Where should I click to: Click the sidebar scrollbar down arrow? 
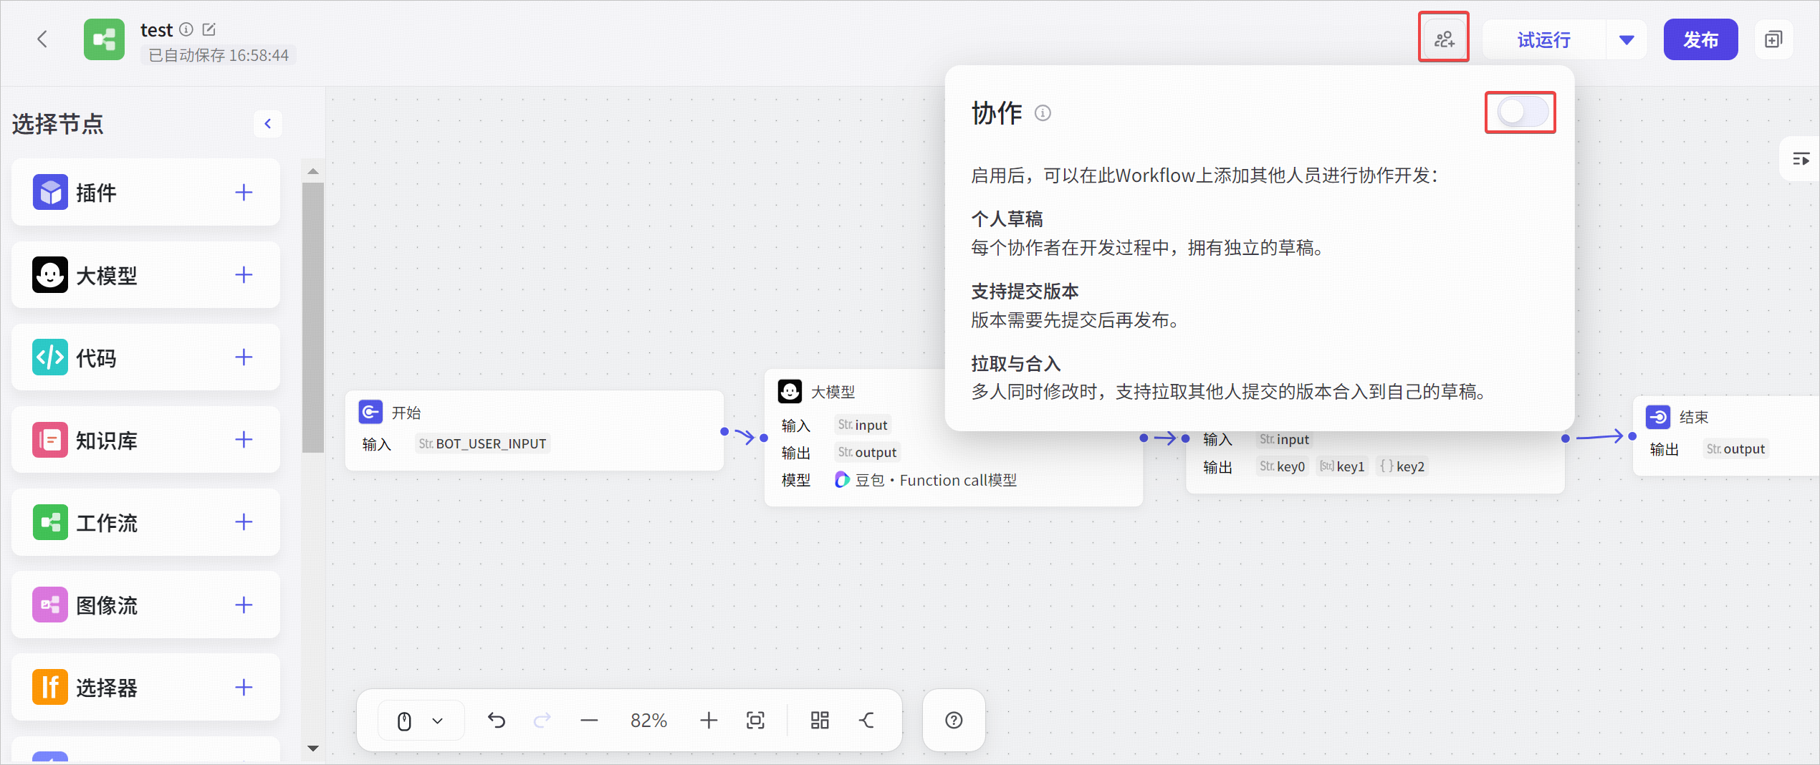tap(313, 749)
